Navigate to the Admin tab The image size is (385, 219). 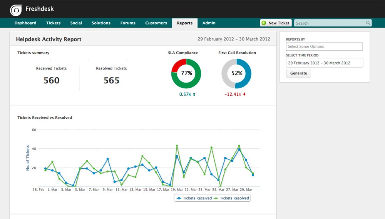click(209, 23)
